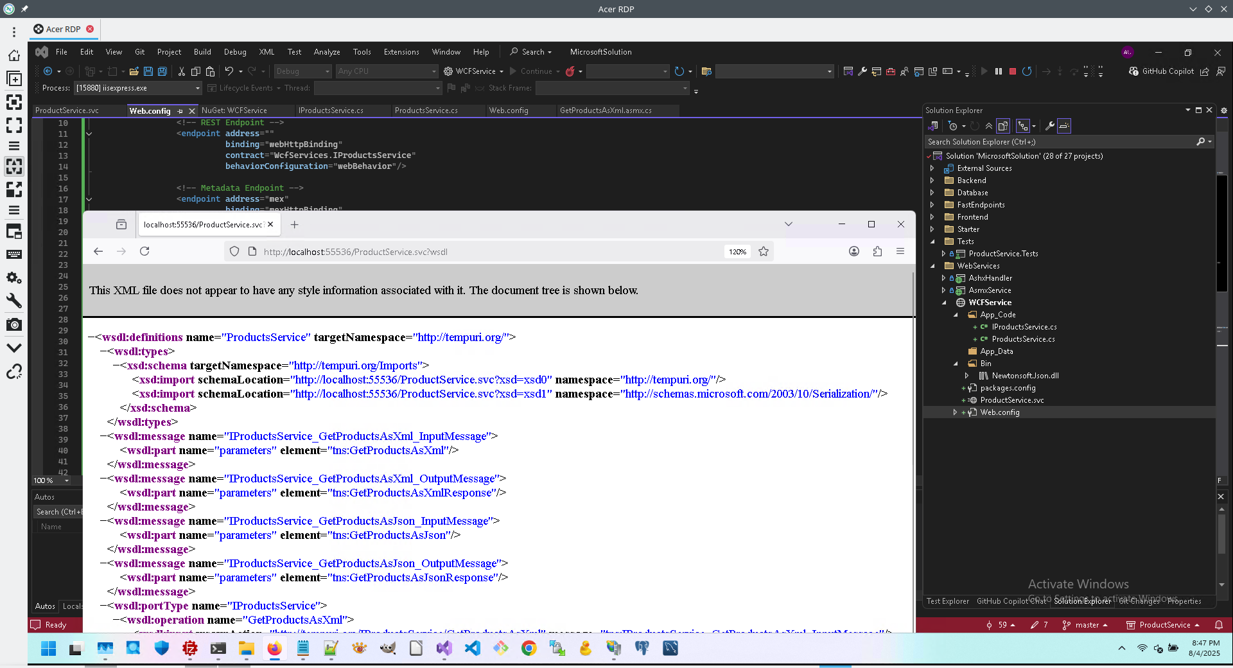Open the Firefox application menu

tap(900, 251)
